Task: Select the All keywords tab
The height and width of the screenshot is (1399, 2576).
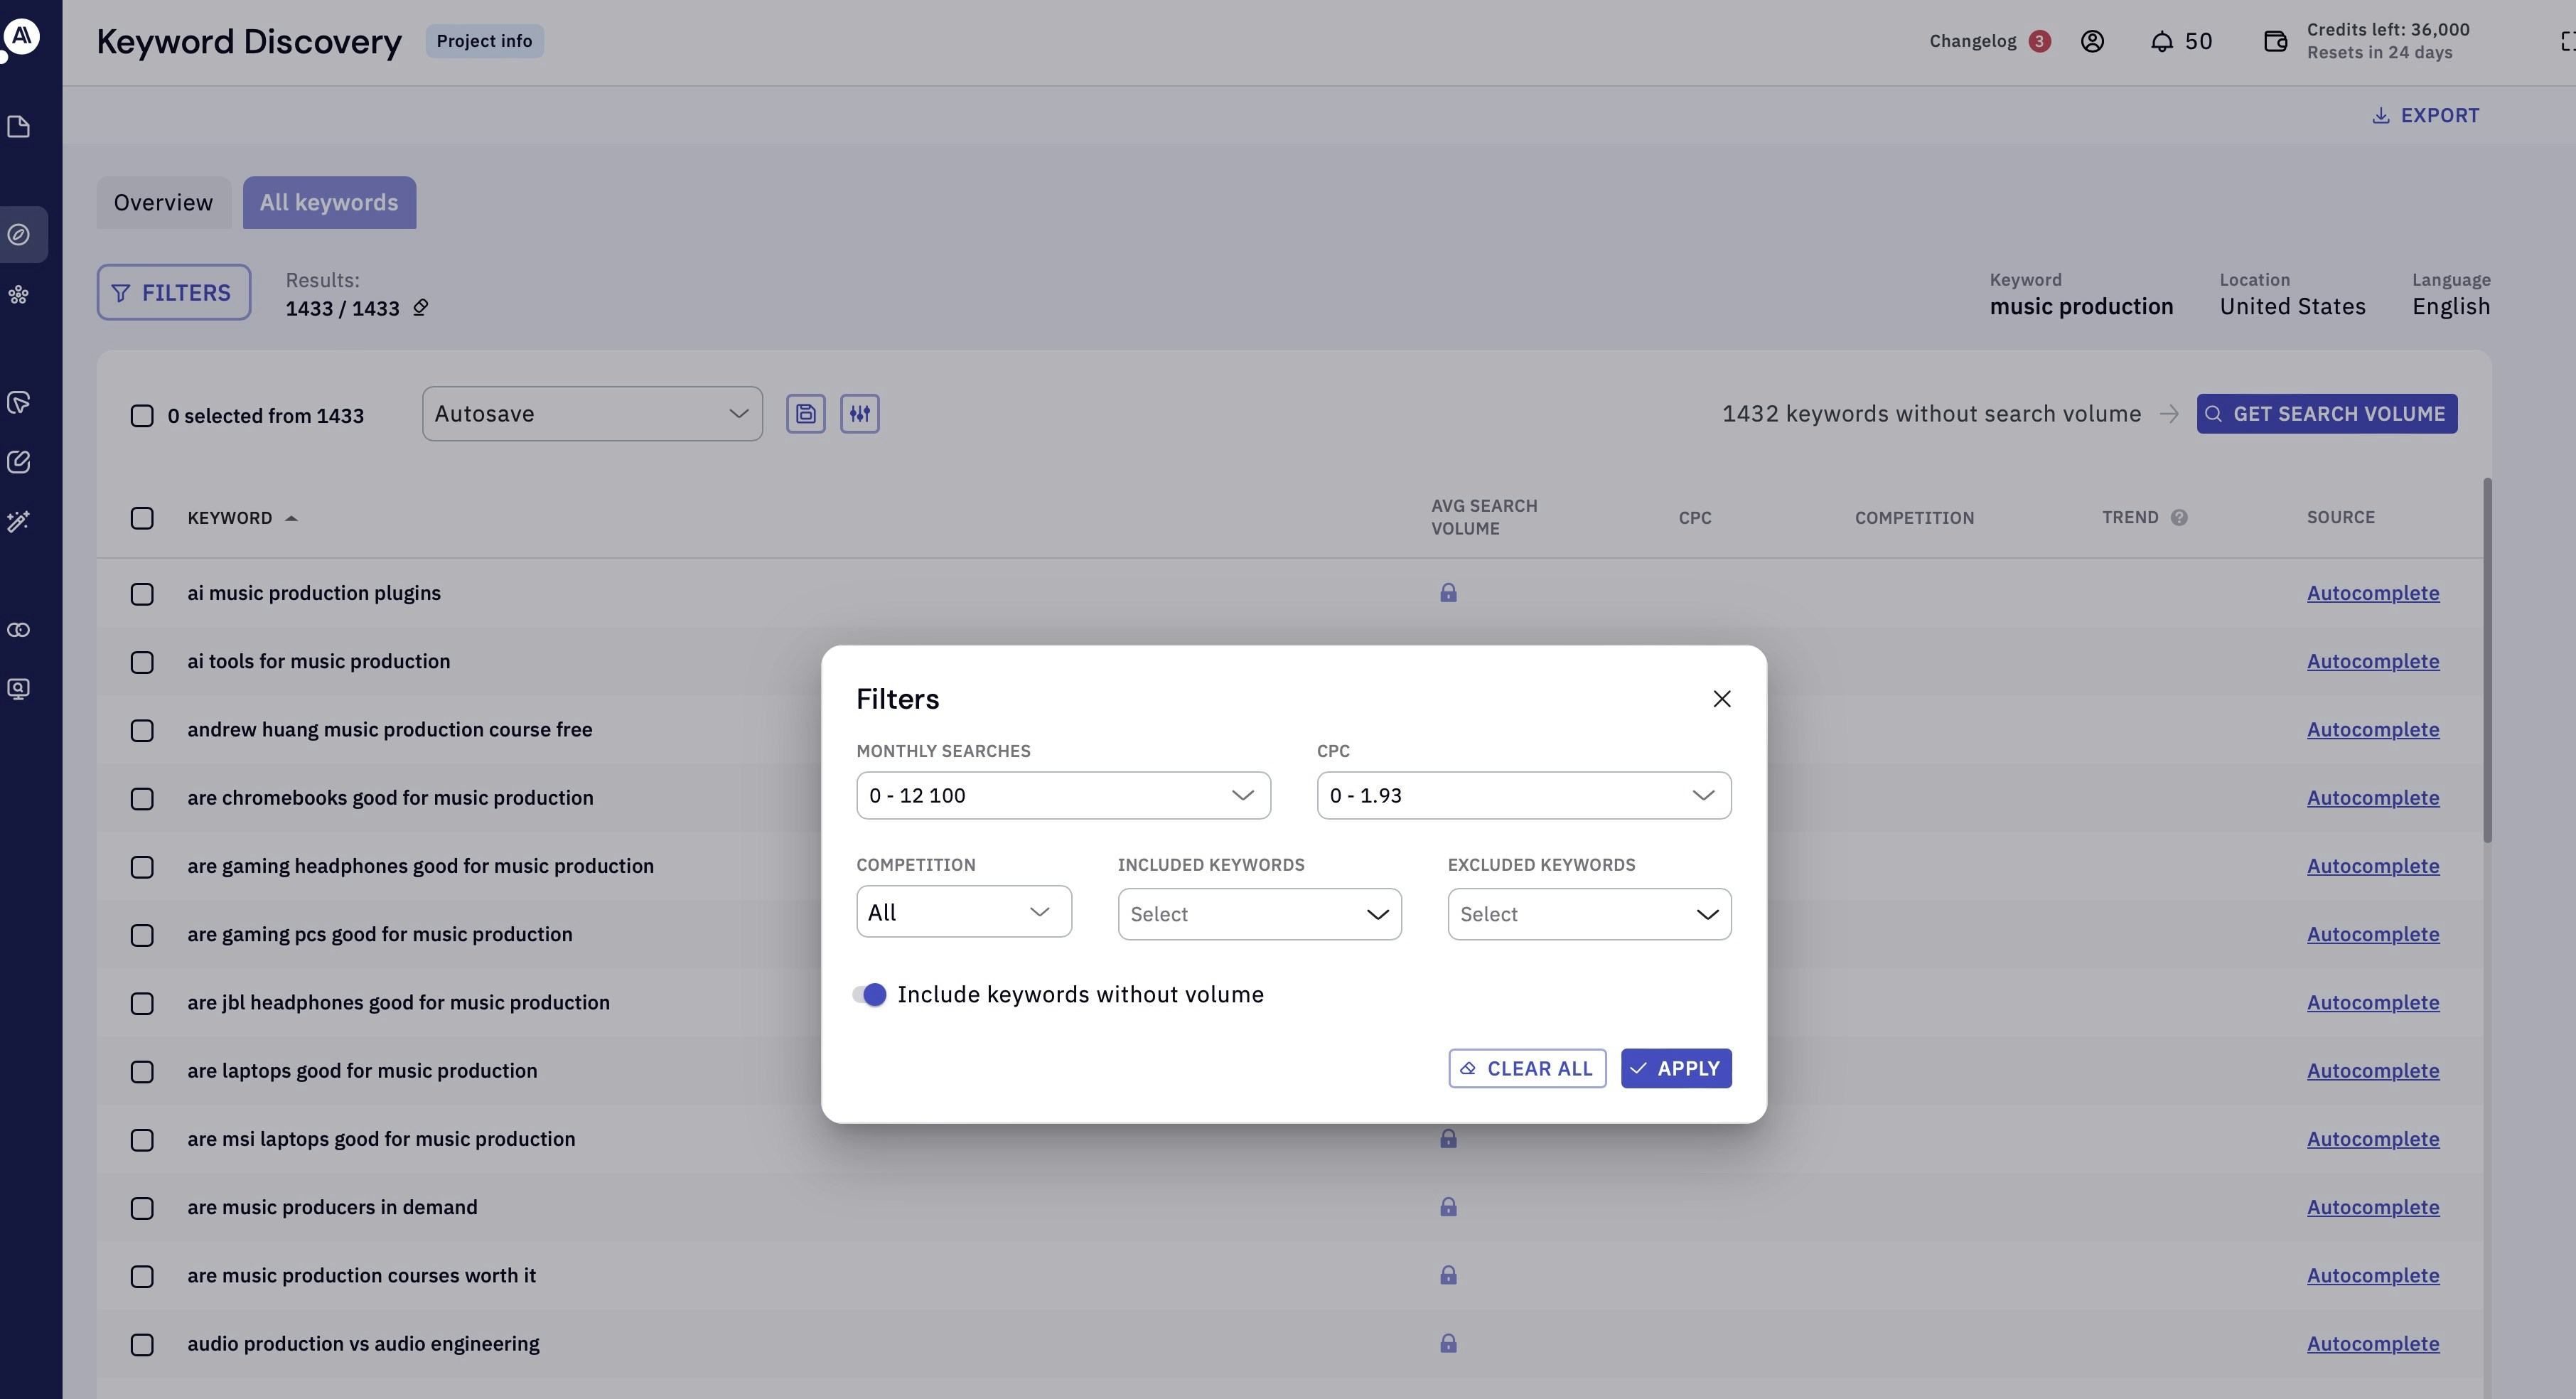Action: (329, 203)
